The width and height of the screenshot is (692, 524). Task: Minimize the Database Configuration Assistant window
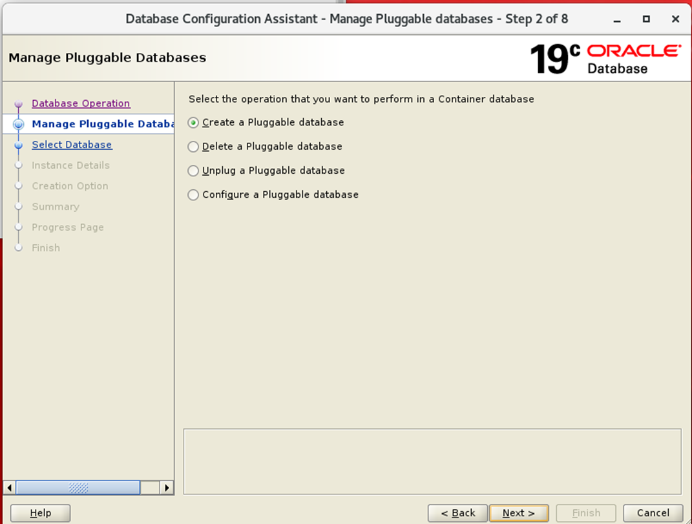(x=617, y=19)
